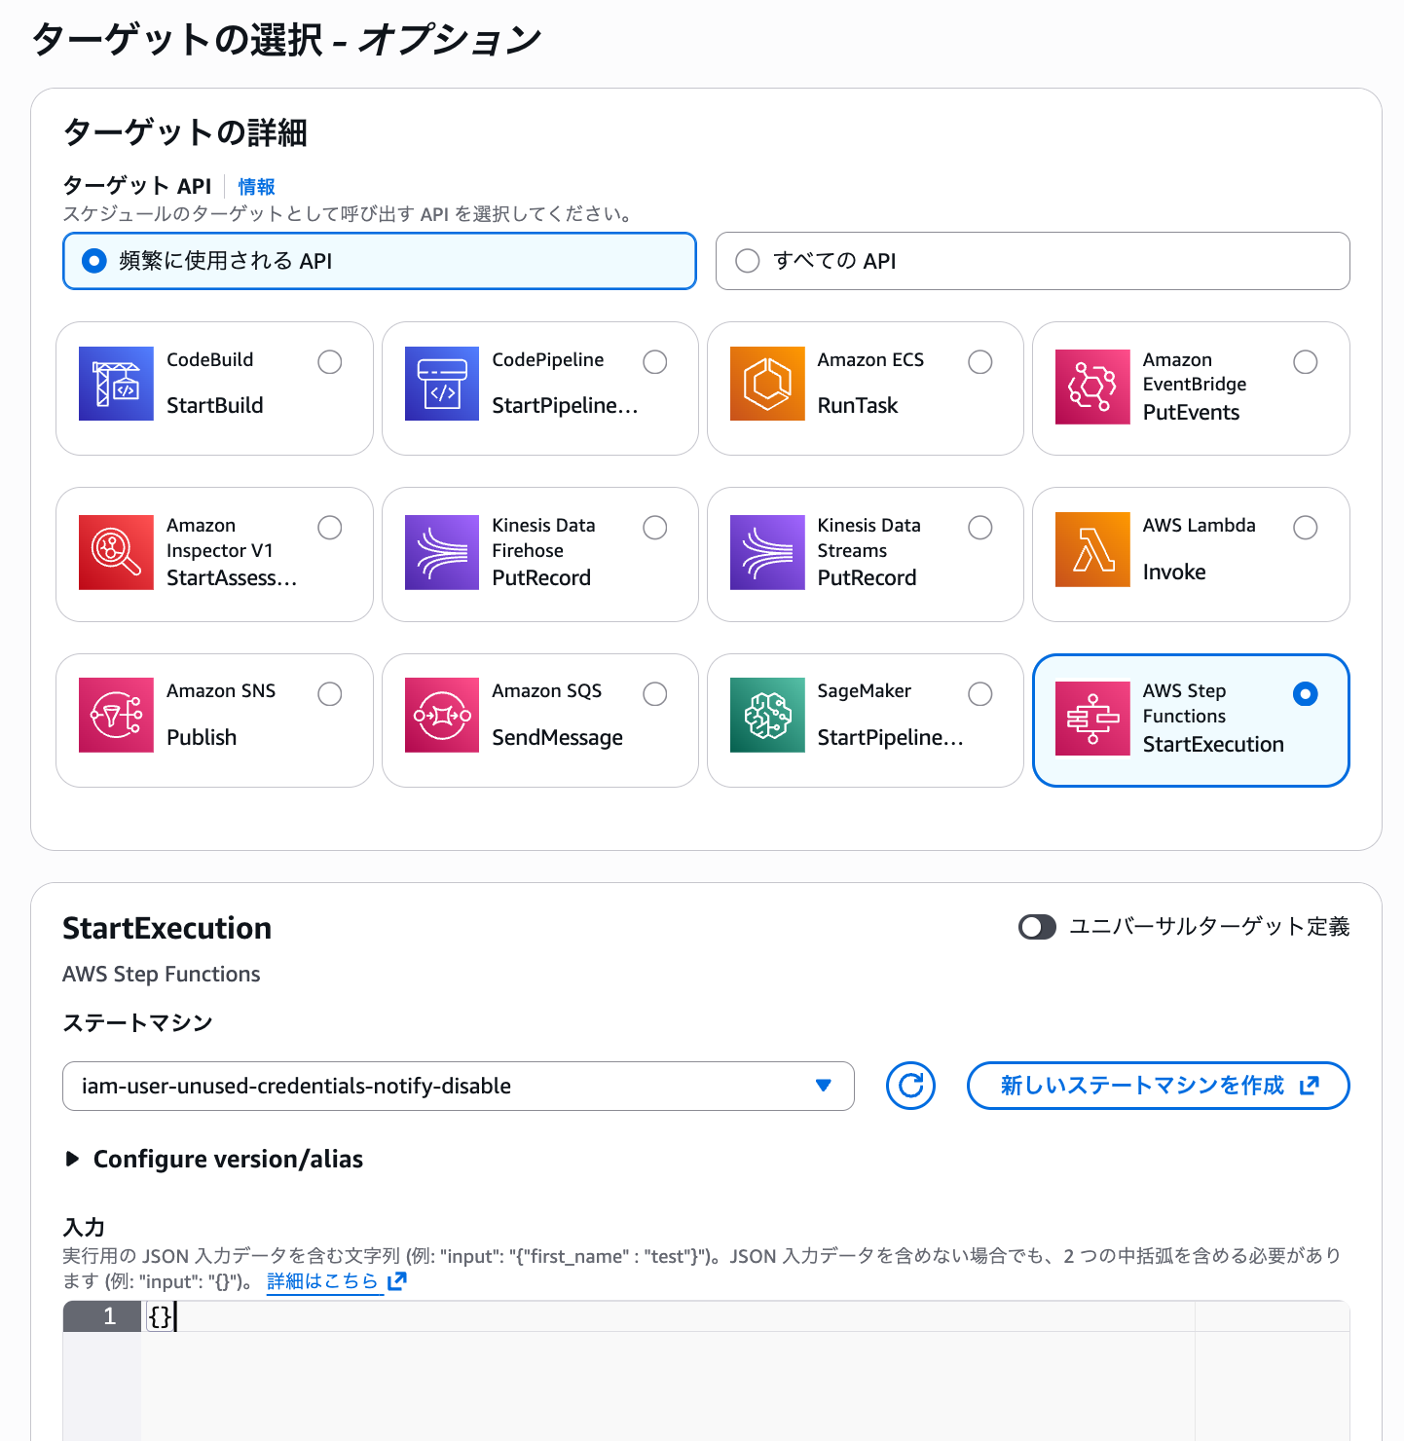Select the すべての API radio button
Screen dimensions: 1404x1441
coord(748,260)
